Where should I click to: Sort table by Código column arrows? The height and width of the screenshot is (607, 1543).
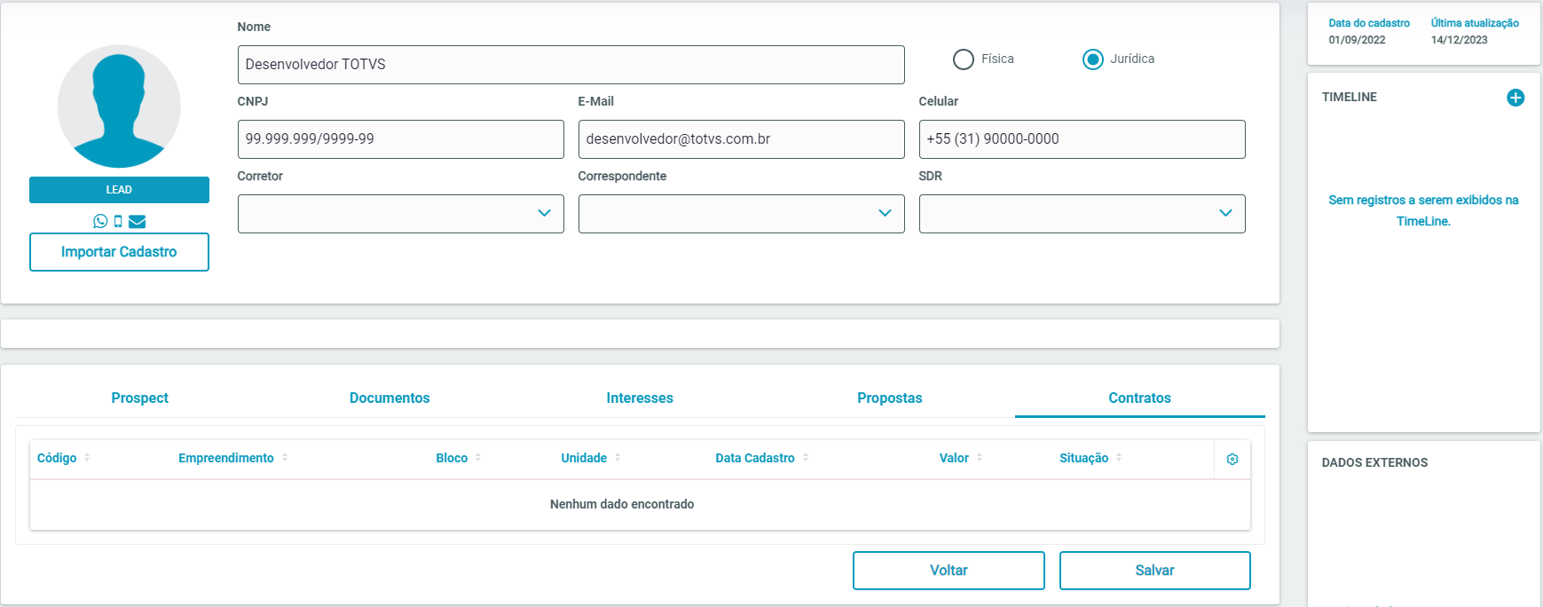[x=87, y=458]
